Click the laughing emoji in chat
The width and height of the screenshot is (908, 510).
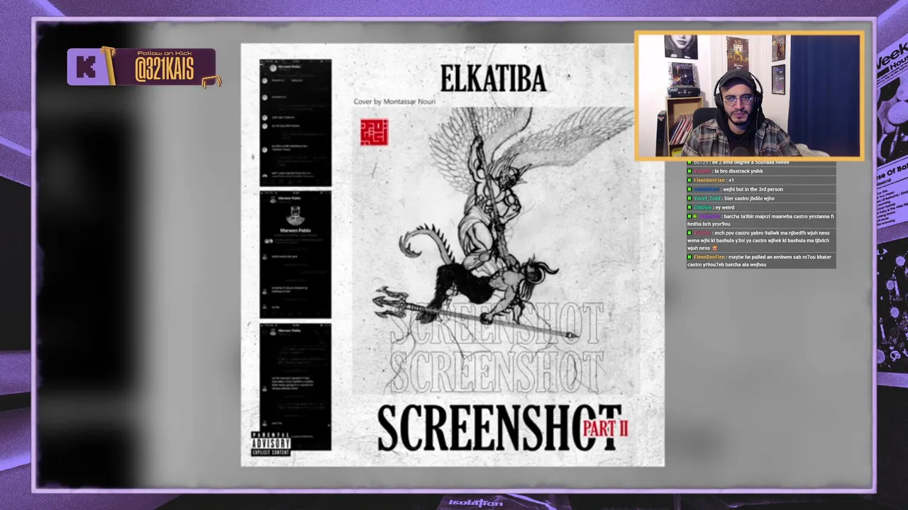(715, 249)
